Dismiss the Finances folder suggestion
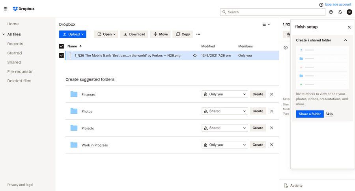355x191 pixels. (271, 94)
